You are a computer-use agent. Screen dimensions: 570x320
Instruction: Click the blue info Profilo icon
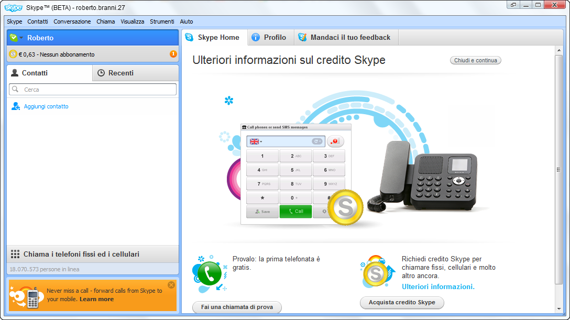point(256,37)
